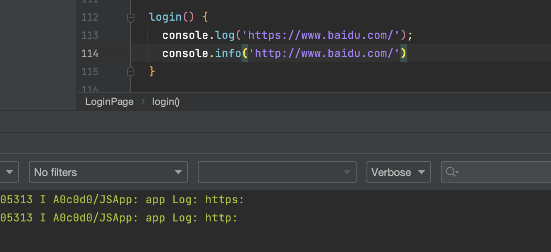Click line number 112 in the gutter
The height and width of the screenshot is (252, 551).
point(90,17)
